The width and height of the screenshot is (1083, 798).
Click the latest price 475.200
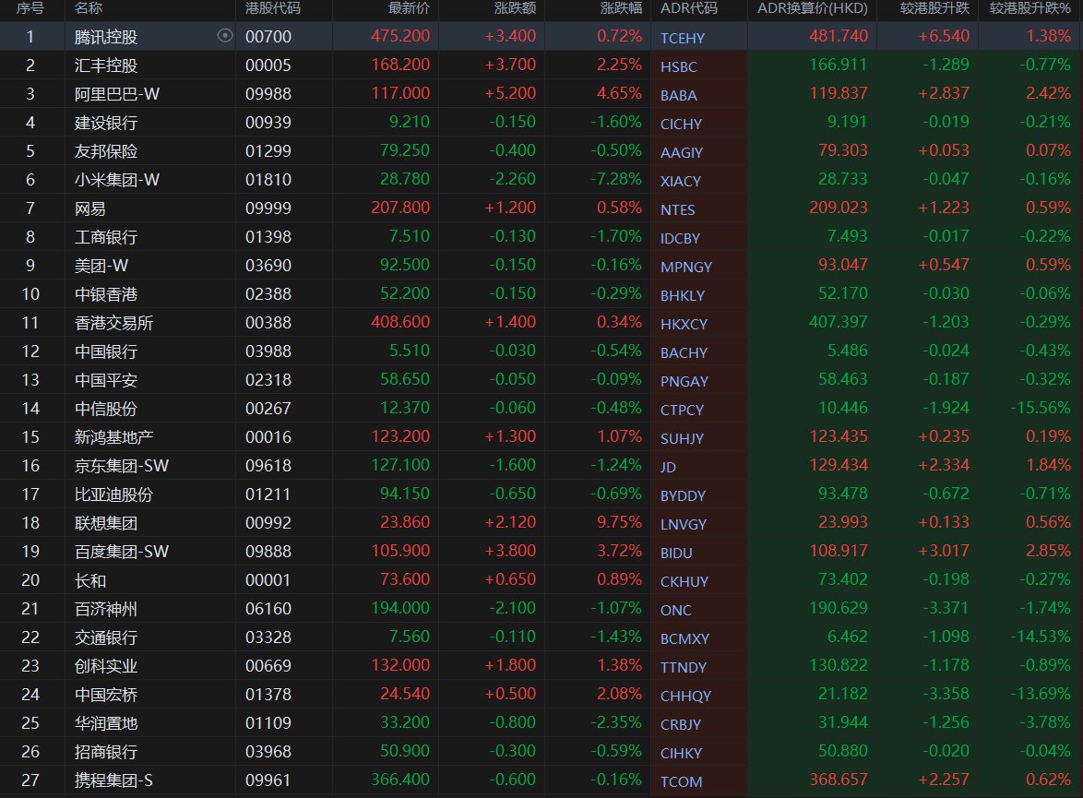[400, 36]
